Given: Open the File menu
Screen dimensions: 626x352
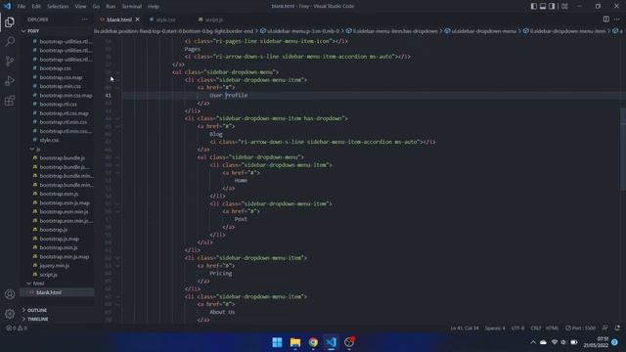Looking at the screenshot, I should pyautogui.click(x=22, y=6).
